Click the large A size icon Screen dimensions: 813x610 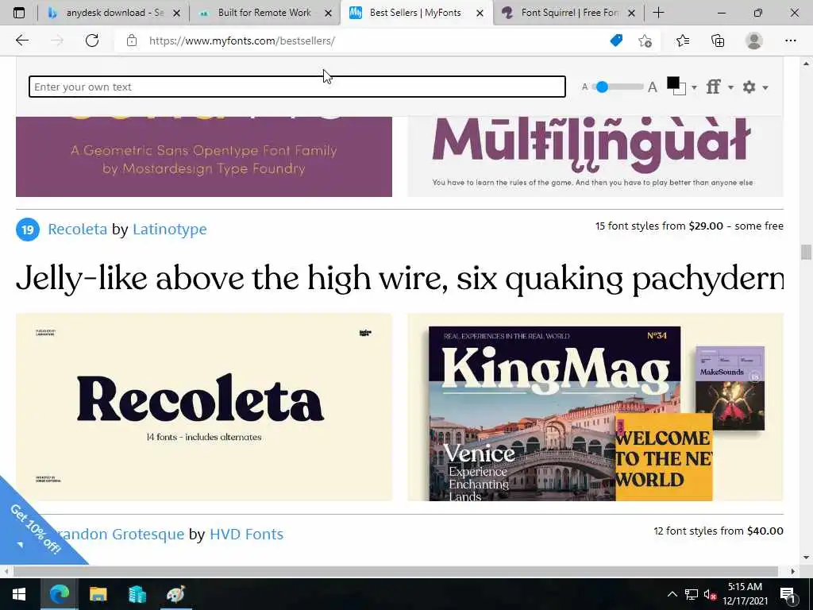tap(653, 87)
